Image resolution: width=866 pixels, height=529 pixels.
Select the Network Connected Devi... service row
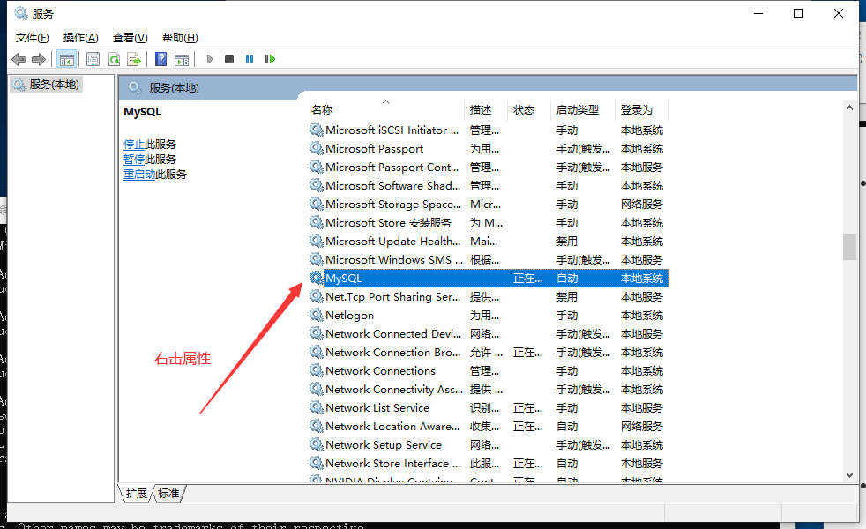[x=489, y=333]
